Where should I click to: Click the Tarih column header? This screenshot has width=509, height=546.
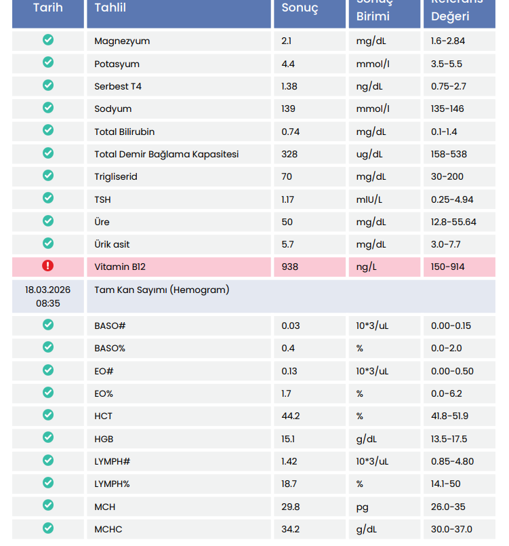(x=48, y=8)
